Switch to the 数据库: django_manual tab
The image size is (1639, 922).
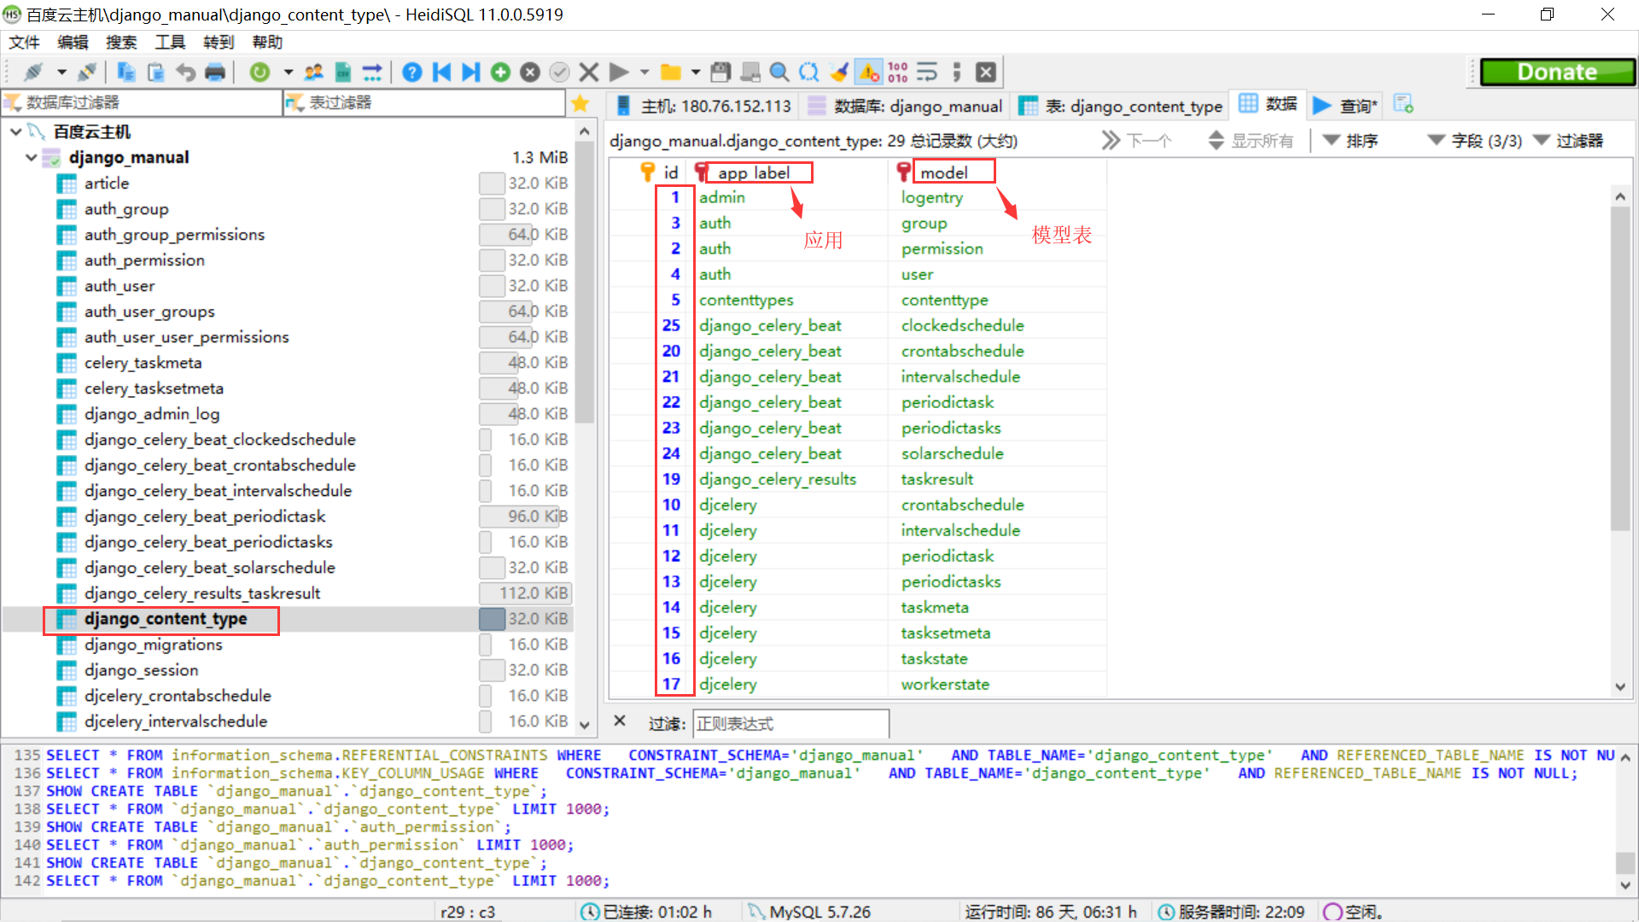click(x=905, y=106)
